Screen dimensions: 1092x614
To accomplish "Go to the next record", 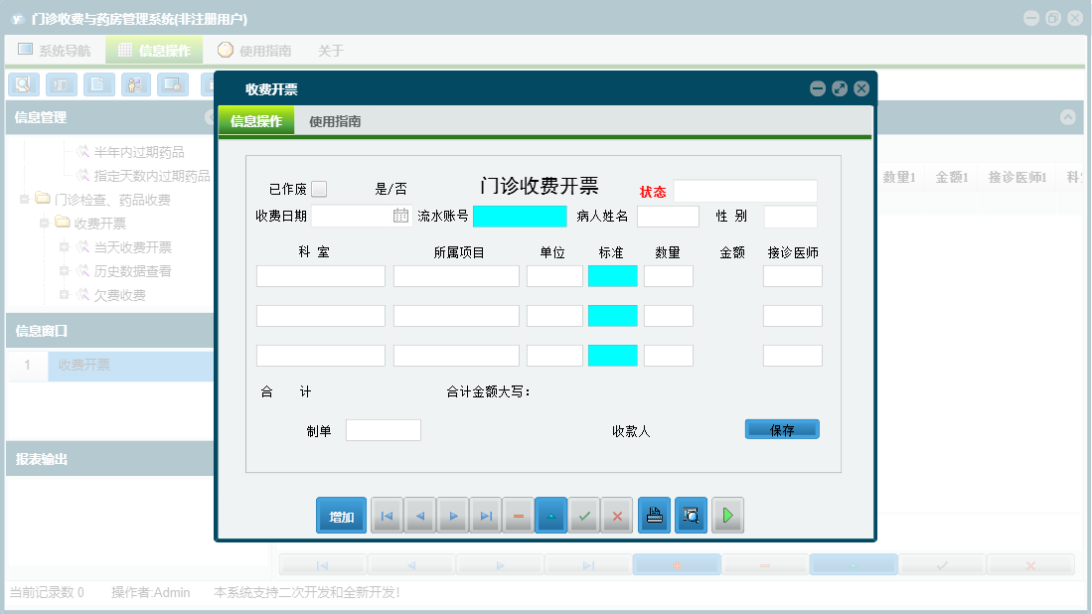I will tap(452, 516).
